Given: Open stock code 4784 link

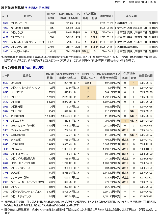Looking at the screenshot, I should [6, 125].
